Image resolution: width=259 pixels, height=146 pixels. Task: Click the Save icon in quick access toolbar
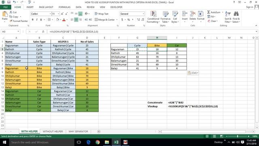9,2
